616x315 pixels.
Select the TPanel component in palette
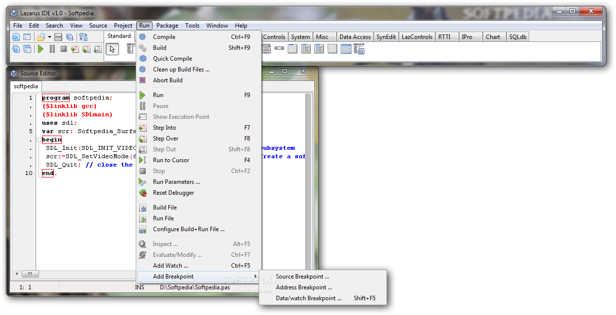333,49
